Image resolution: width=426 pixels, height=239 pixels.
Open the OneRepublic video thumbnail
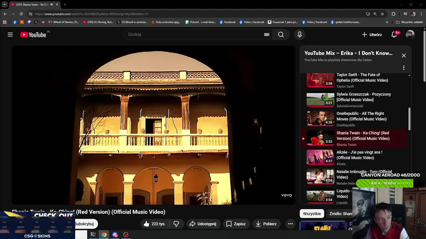pos(320,119)
